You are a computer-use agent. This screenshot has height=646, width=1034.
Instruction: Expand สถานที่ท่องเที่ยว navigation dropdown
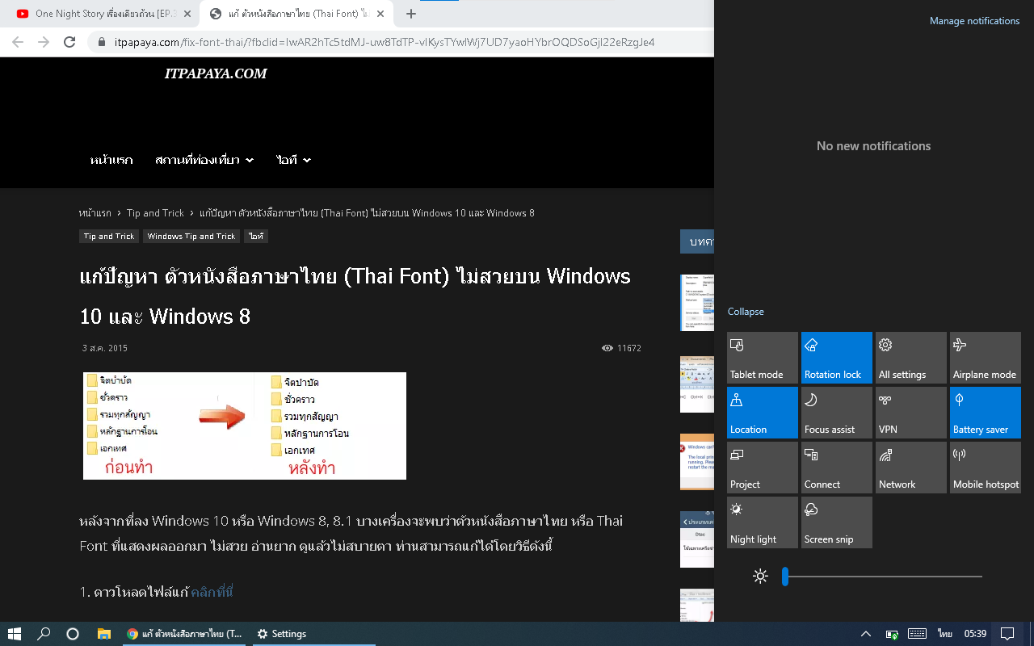(x=204, y=160)
